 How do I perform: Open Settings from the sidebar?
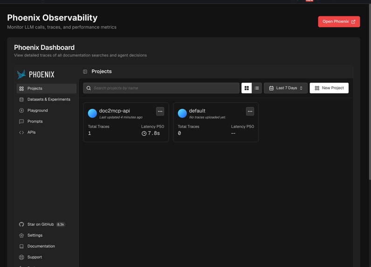tap(47, 235)
